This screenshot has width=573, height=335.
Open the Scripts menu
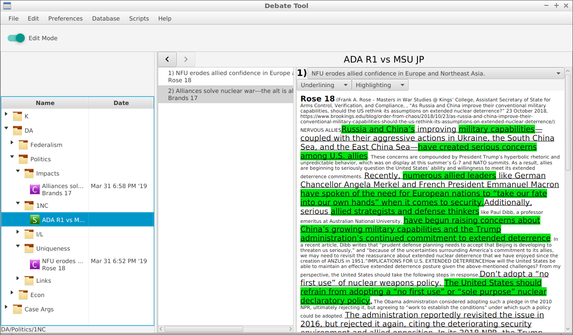[x=139, y=18]
